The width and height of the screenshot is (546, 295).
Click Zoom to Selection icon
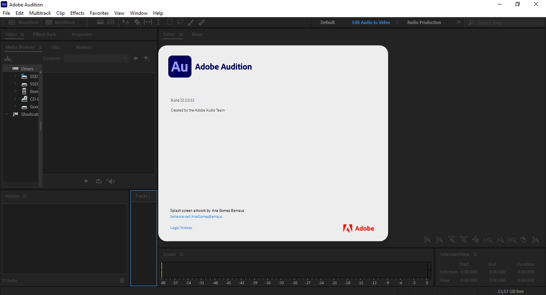[512, 240]
